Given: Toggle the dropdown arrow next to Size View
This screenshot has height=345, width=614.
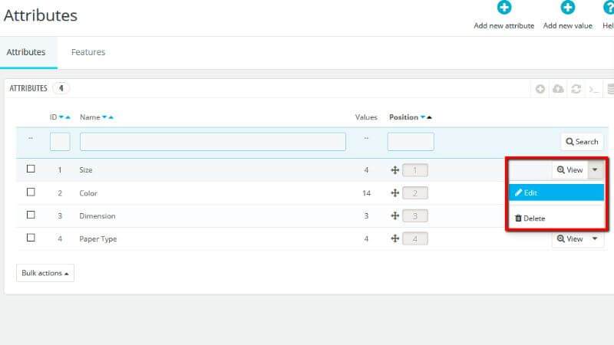Looking at the screenshot, I should pyautogui.click(x=596, y=169).
